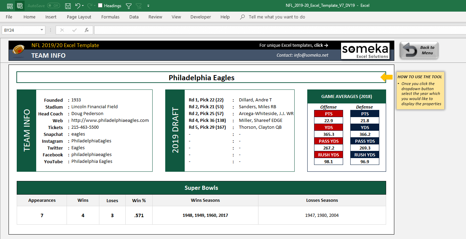Click the Save icon in the toolbar

pyautogui.click(x=68, y=6)
